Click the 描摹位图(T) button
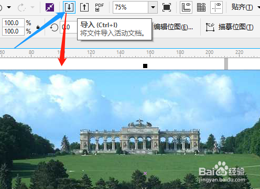260x189 pixels. pyautogui.click(x=236, y=27)
